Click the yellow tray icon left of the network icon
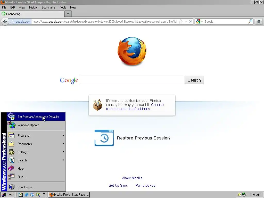The width and height of the screenshot is (264, 198). tap(239, 195)
